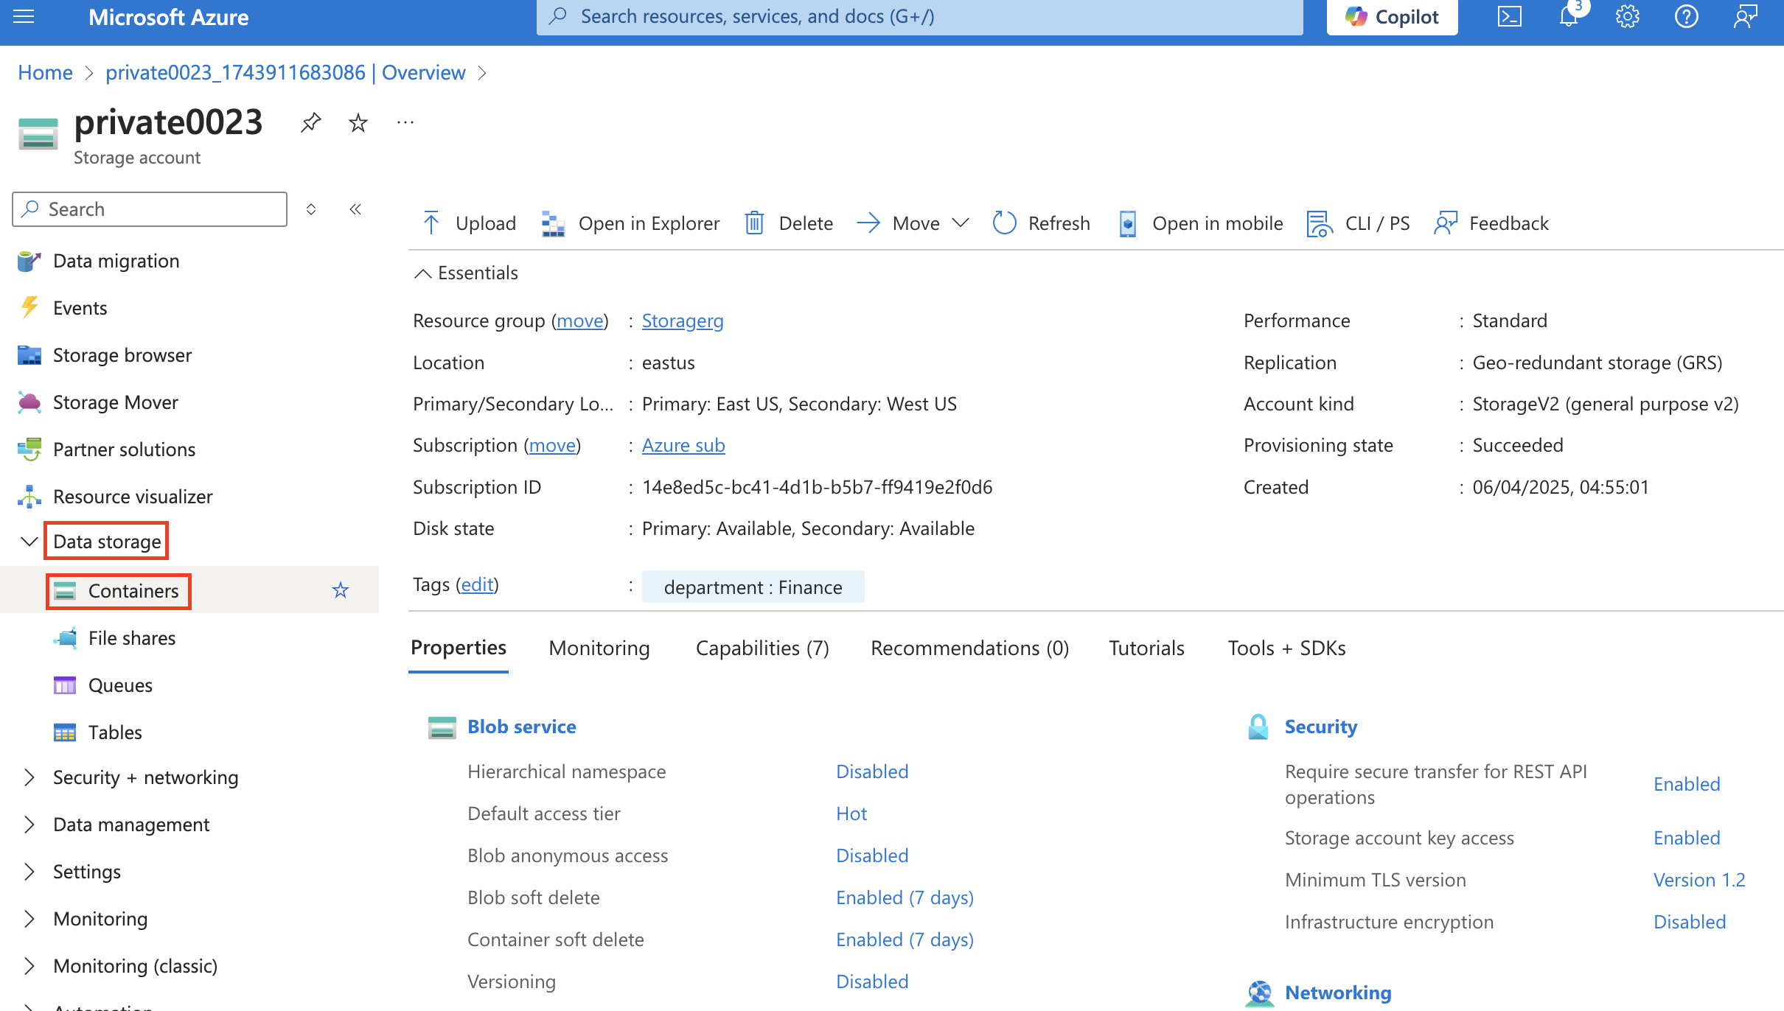Select the department : Finance tag

[753, 587]
